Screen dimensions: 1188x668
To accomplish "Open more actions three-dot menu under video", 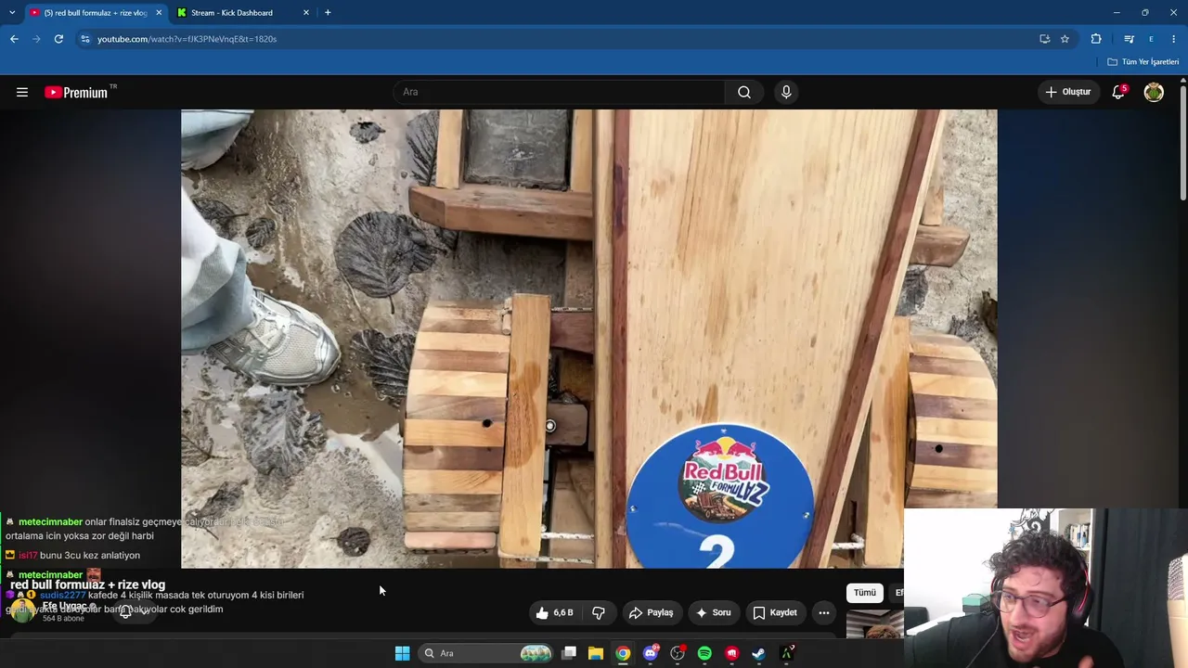I will click(824, 612).
